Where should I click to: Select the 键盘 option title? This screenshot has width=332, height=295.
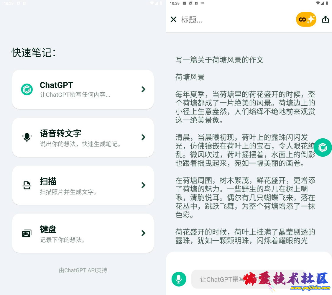tap(48, 229)
